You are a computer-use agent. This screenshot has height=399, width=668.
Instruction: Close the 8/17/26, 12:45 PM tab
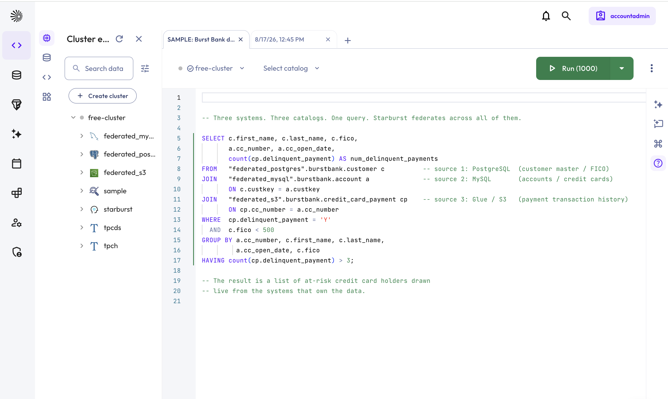coord(328,40)
